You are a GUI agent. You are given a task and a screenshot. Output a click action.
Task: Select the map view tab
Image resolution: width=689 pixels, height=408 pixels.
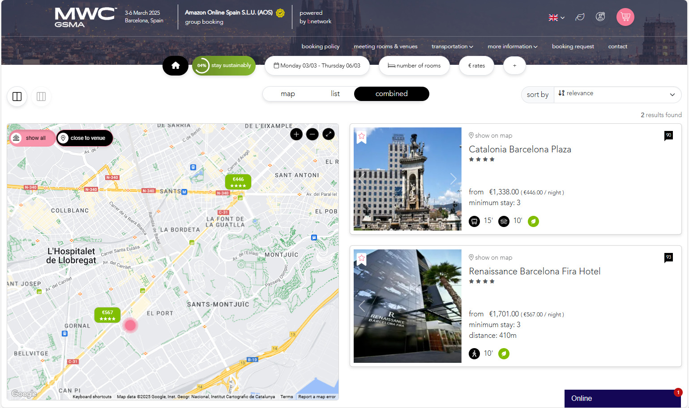288,94
